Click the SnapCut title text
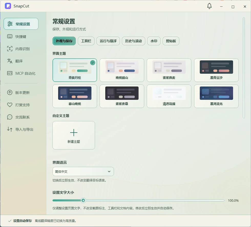Viewport: 251px width, 227px height. click(21, 6)
